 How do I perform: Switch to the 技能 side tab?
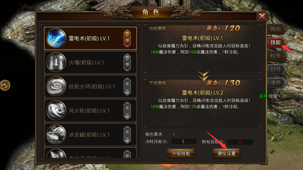click(x=276, y=42)
